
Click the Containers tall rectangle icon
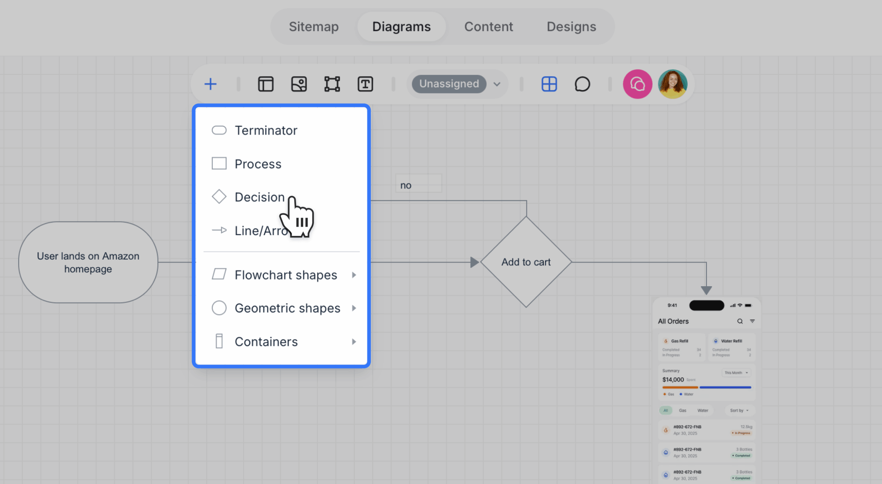(219, 341)
